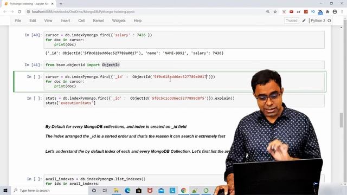This screenshot has height=195, width=347.
Task: Open the Chrome profile avatar
Action: coord(335,12)
